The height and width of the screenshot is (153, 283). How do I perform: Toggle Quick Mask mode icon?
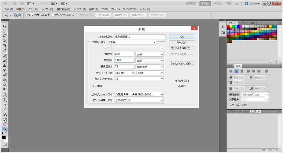tap(5, 145)
